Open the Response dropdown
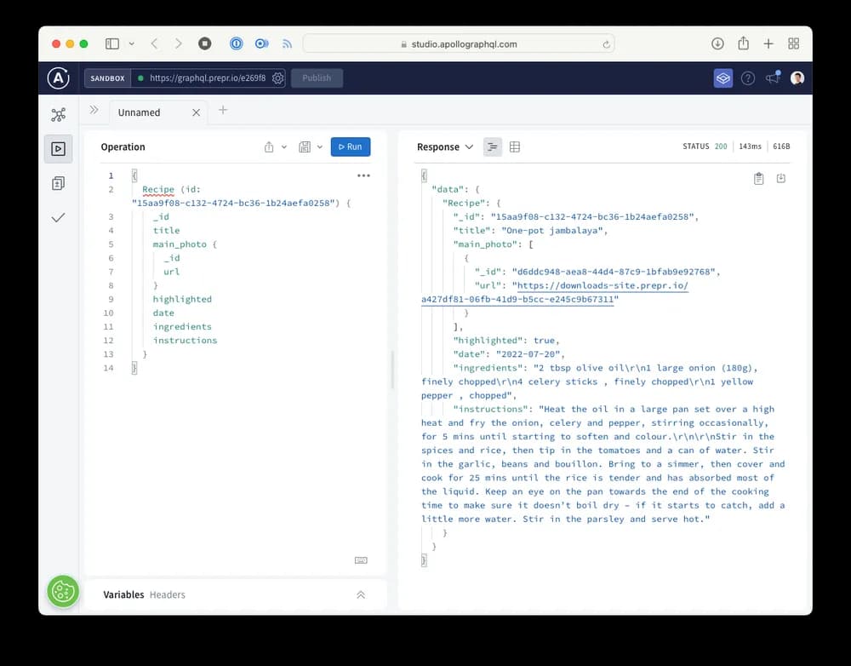 coord(445,146)
